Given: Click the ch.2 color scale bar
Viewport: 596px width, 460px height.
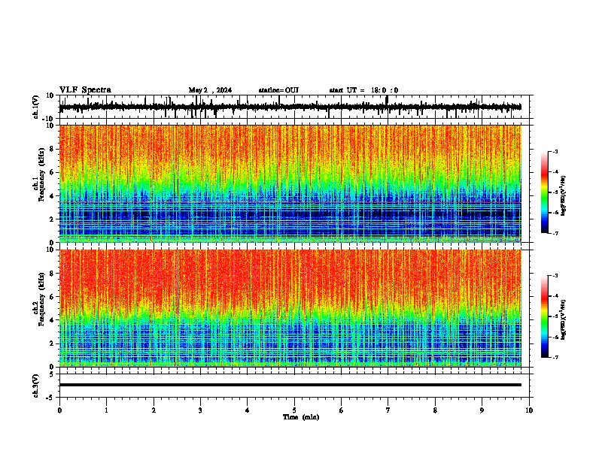Looking at the screenshot, I should click(545, 316).
